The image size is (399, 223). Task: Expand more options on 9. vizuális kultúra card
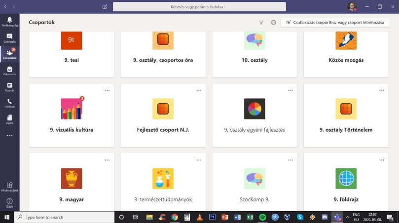(x=107, y=90)
